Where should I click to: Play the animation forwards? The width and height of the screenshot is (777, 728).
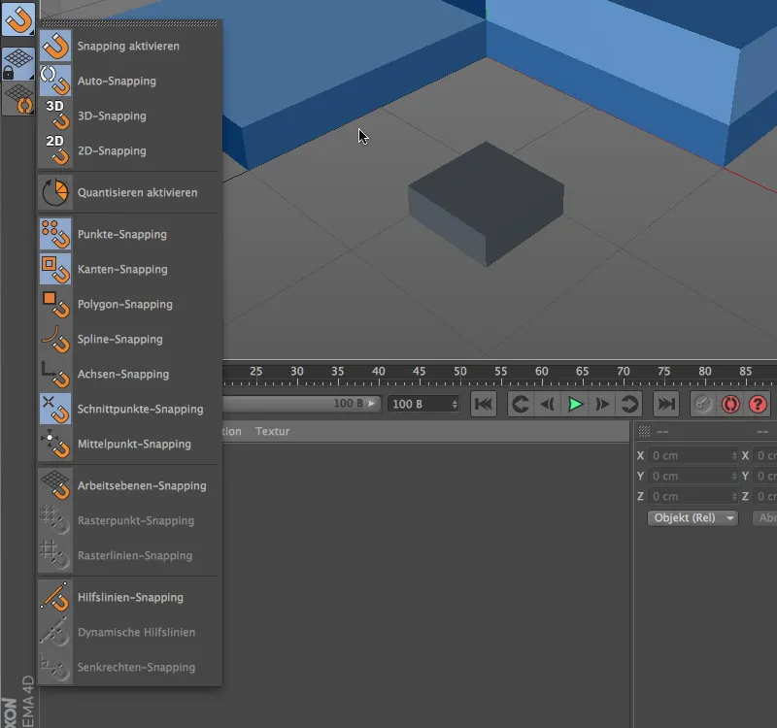(575, 404)
